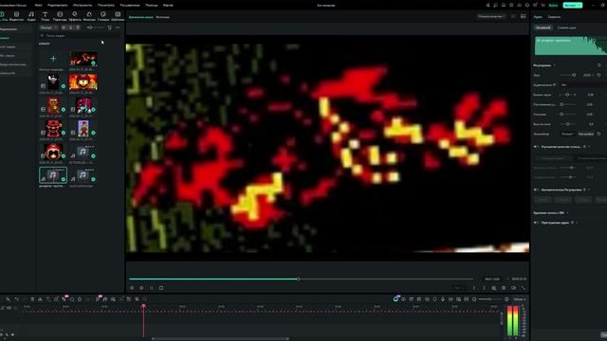This screenshot has width=607, height=341.
Task: Click the timeline text (T) tool icon
Action: click(48, 299)
